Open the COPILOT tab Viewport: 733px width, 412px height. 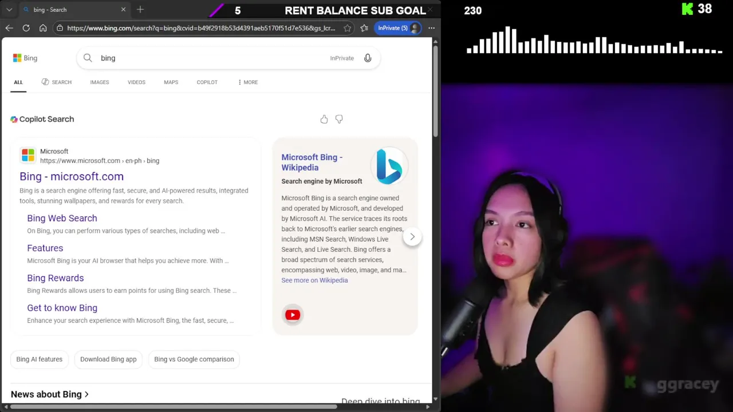(x=207, y=82)
